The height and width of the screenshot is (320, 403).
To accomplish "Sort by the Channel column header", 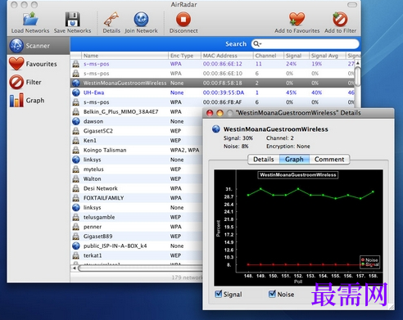I will [x=269, y=56].
